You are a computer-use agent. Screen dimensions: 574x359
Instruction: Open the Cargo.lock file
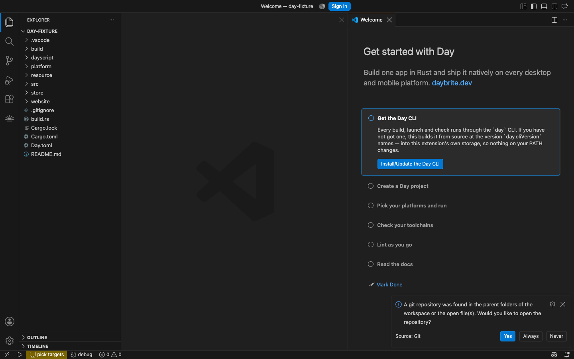pyautogui.click(x=70, y=128)
